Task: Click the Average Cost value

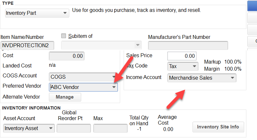Action: [168, 129]
